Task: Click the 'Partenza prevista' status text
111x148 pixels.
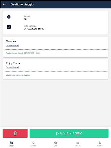Action: click(x=23, y=53)
